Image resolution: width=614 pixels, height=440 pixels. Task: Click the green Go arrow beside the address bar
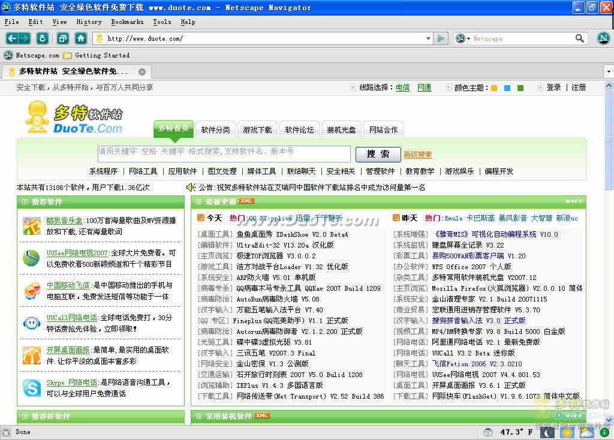point(441,38)
